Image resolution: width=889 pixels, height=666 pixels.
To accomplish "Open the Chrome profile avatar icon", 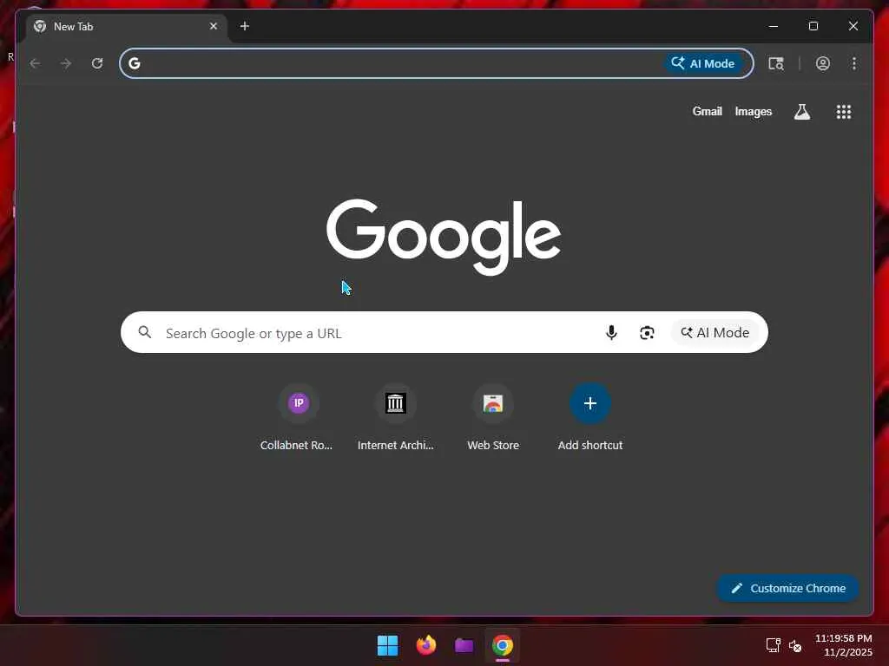I will [823, 63].
